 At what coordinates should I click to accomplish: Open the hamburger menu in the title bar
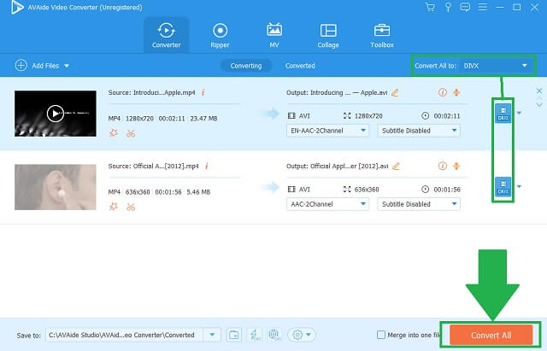pos(483,7)
